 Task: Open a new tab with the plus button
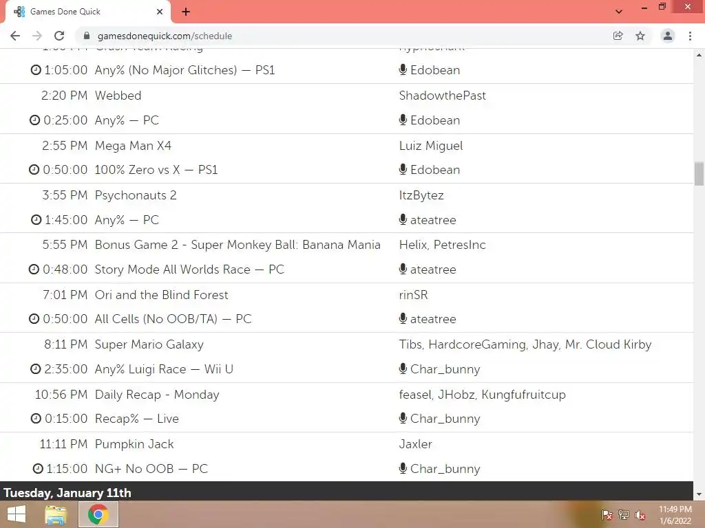(186, 12)
